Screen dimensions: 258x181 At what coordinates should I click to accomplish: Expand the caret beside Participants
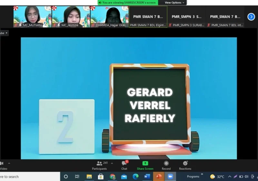click(x=112, y=163)
